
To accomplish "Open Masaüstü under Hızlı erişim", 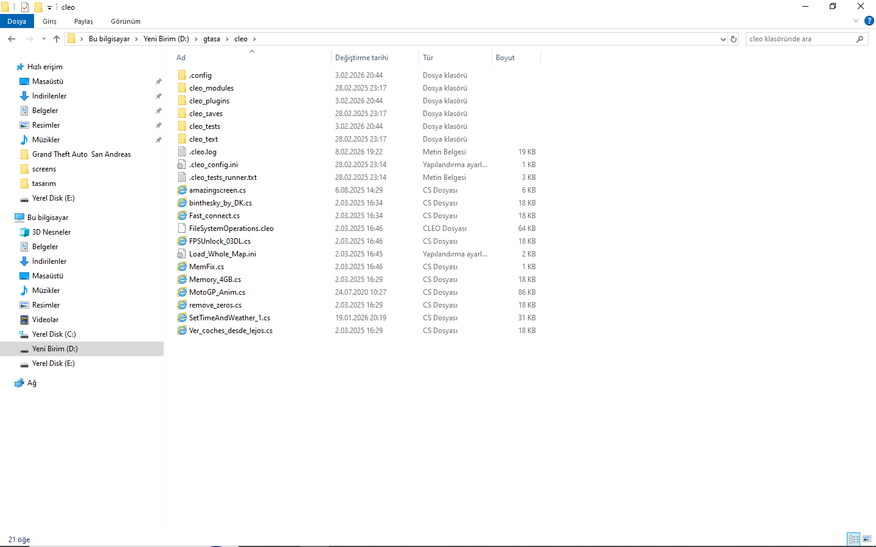I will tap(47, 81).
